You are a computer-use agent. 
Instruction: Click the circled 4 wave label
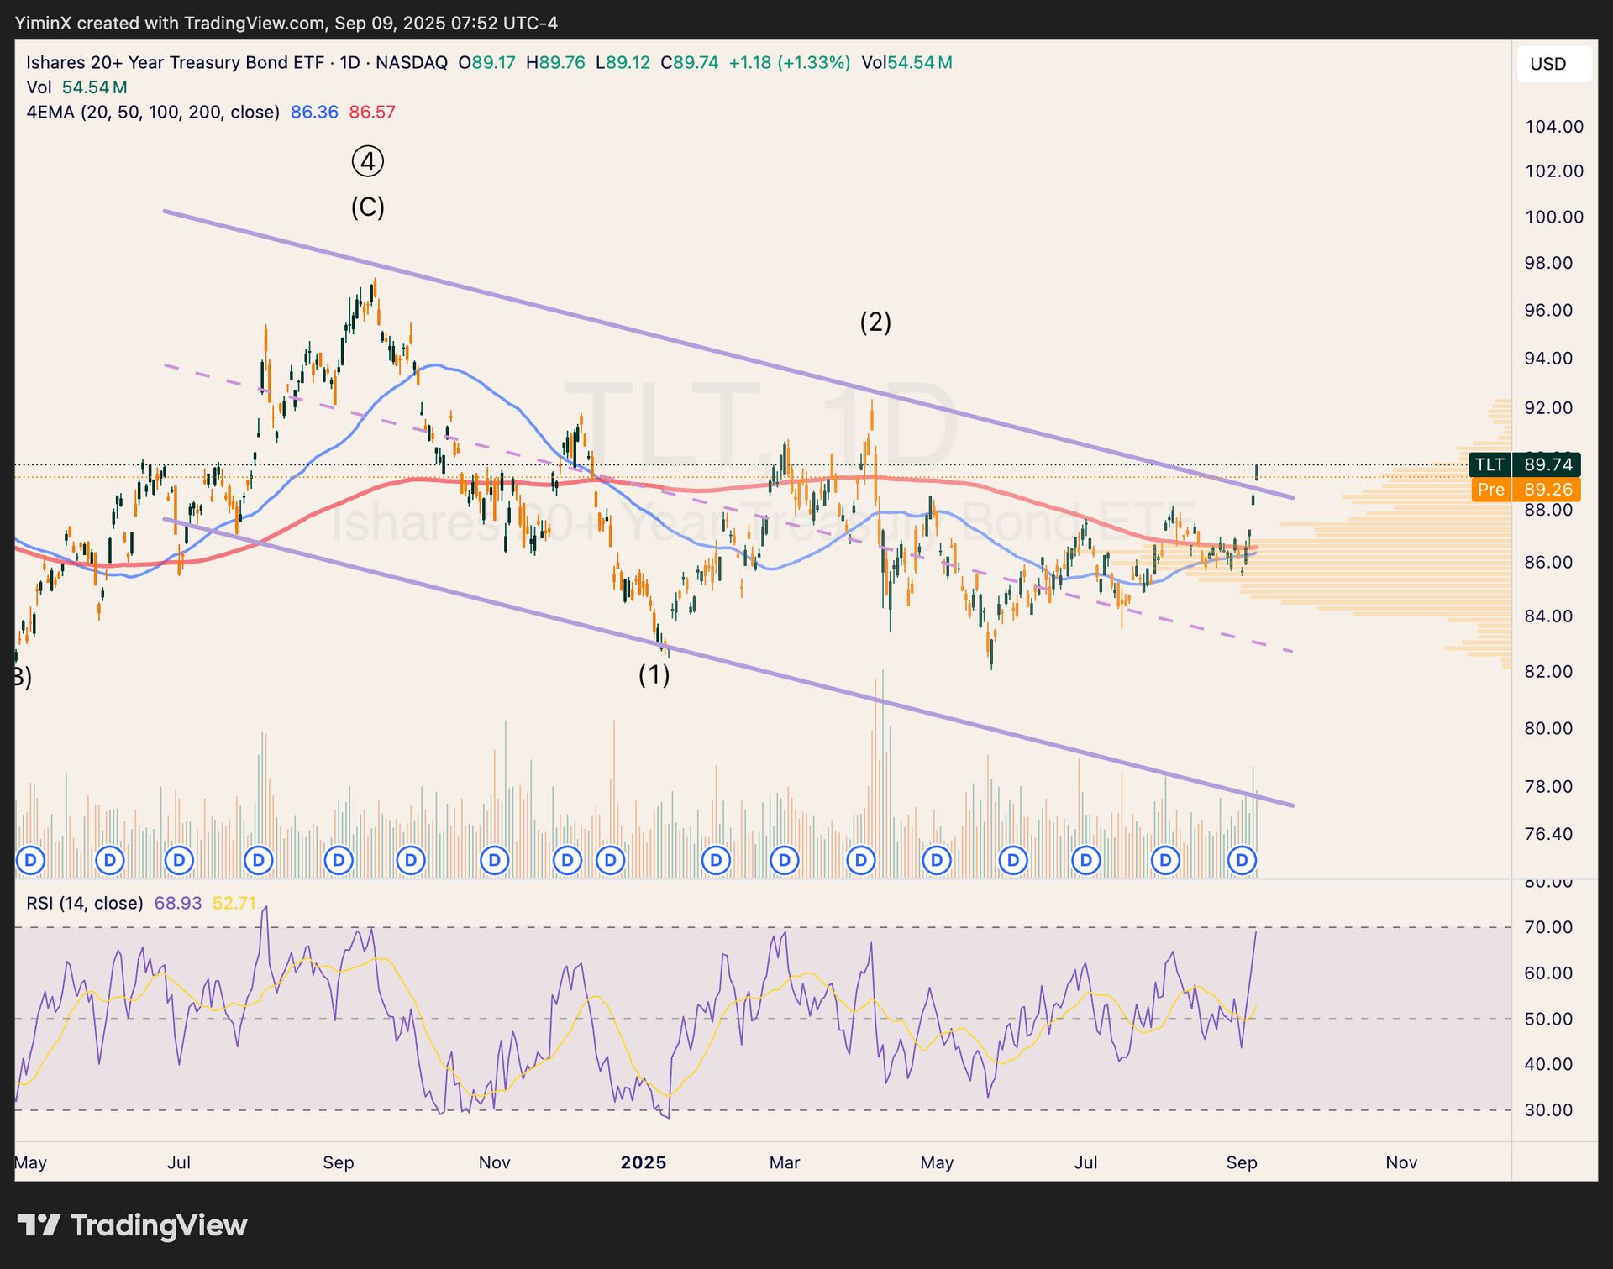368,161
